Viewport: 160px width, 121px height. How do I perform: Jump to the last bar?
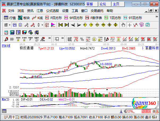(x=67, y=25)
